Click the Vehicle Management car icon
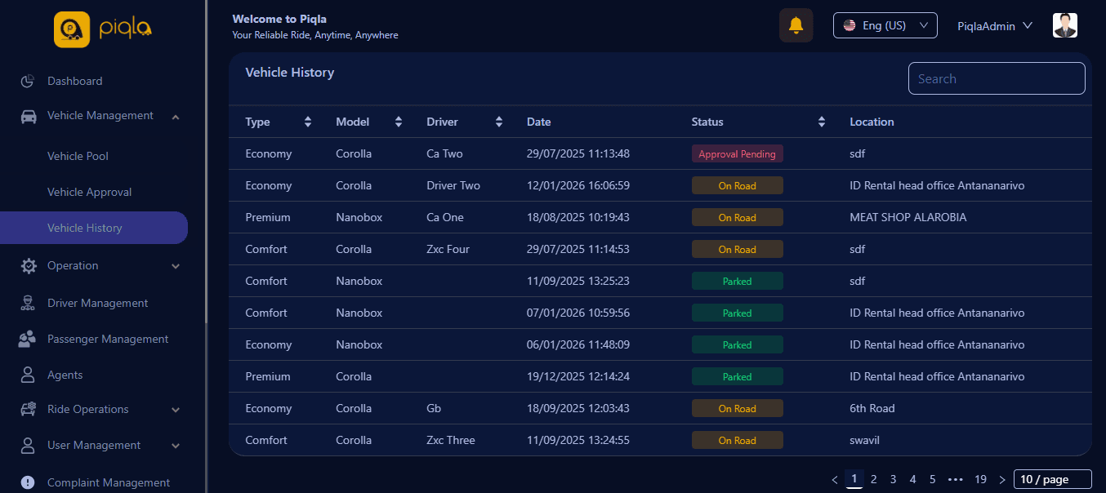This screenshot has width=1106, height=493. tap(28, 116)
